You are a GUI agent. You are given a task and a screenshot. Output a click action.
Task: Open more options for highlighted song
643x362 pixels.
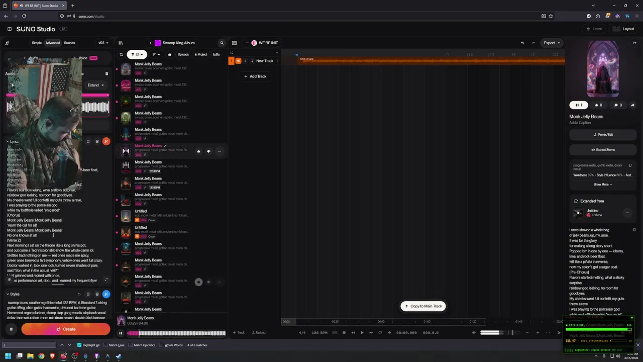pyautogui.click(x=220, y=151)
